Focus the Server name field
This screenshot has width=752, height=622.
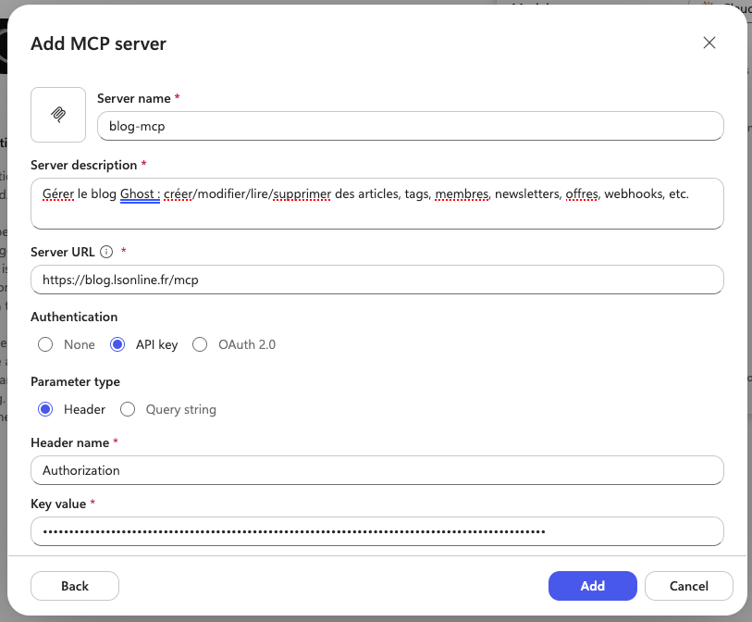point(411,126)
